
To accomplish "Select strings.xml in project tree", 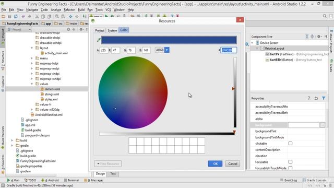I will click(52, 94).
